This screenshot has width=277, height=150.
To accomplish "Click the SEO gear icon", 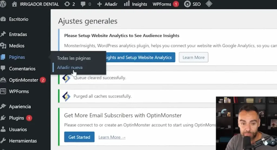I will pyautogui.click(x=187, y=4).
